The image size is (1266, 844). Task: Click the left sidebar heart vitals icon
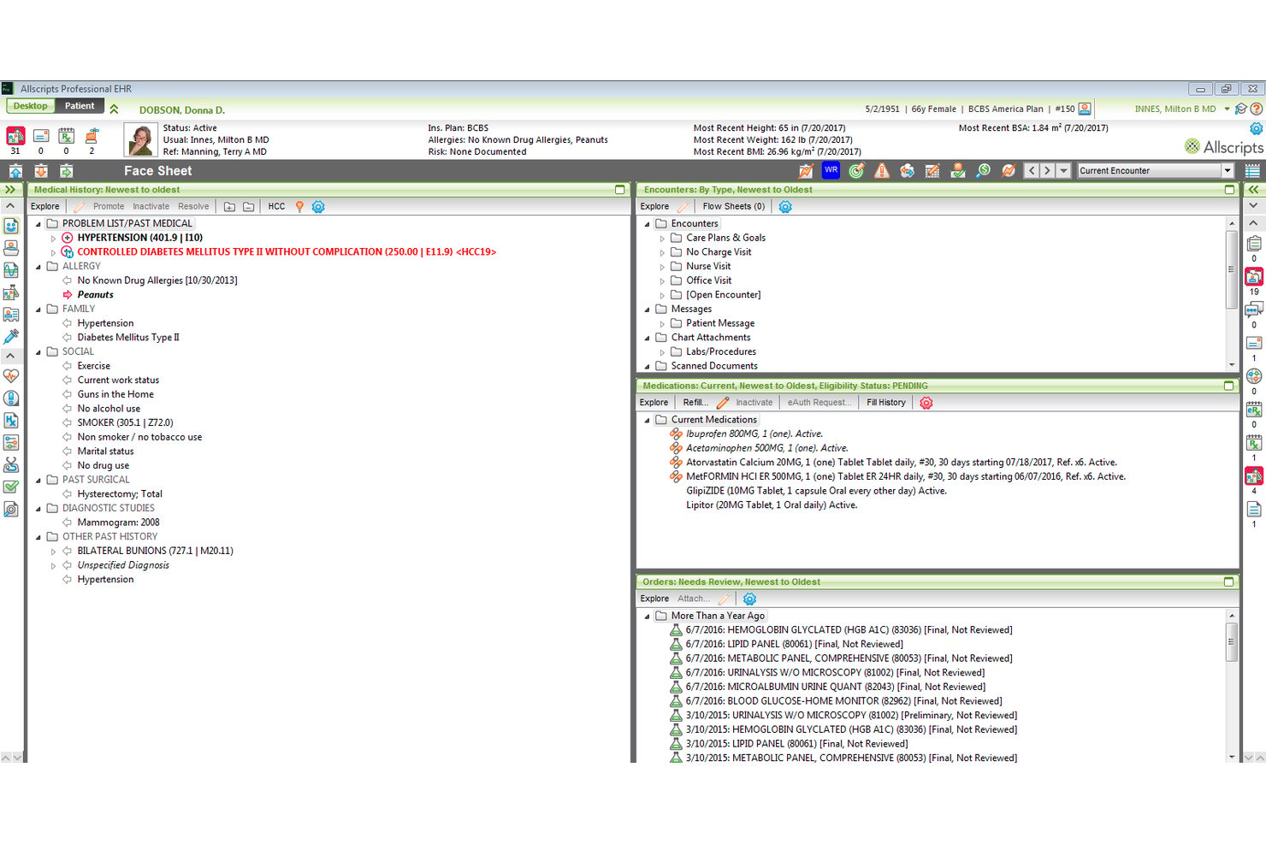(x=11, y=375)
